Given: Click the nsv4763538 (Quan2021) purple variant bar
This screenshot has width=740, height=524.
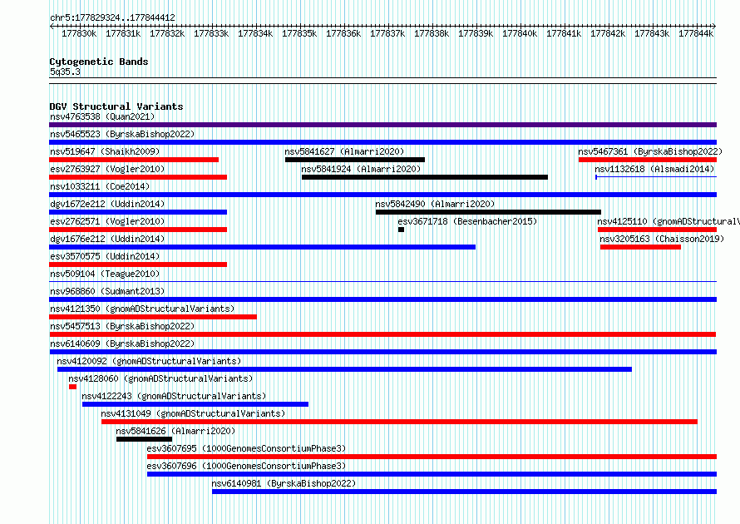Looking at the screenshot, I should click(x=382, y=125).
